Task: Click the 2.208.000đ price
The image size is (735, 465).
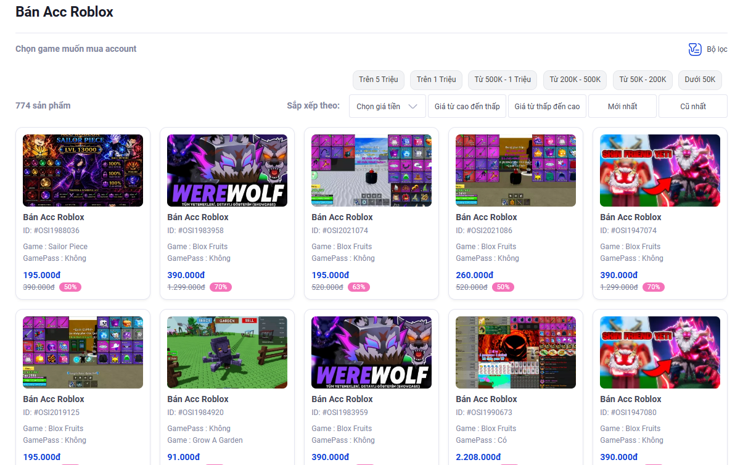Action: tap(478, 457)
